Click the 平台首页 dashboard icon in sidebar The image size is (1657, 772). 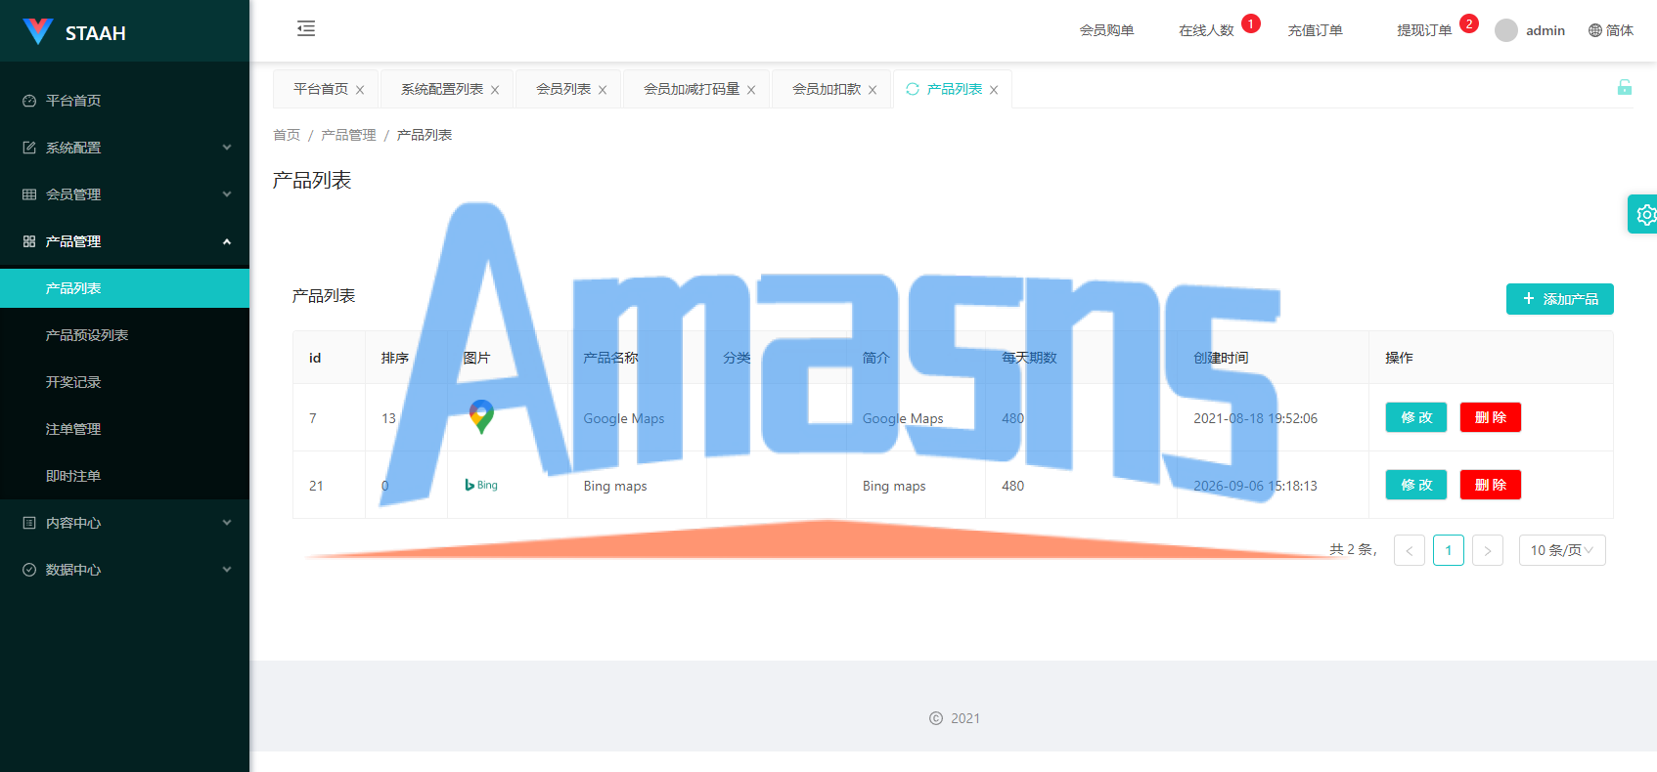tap(29, 101)
